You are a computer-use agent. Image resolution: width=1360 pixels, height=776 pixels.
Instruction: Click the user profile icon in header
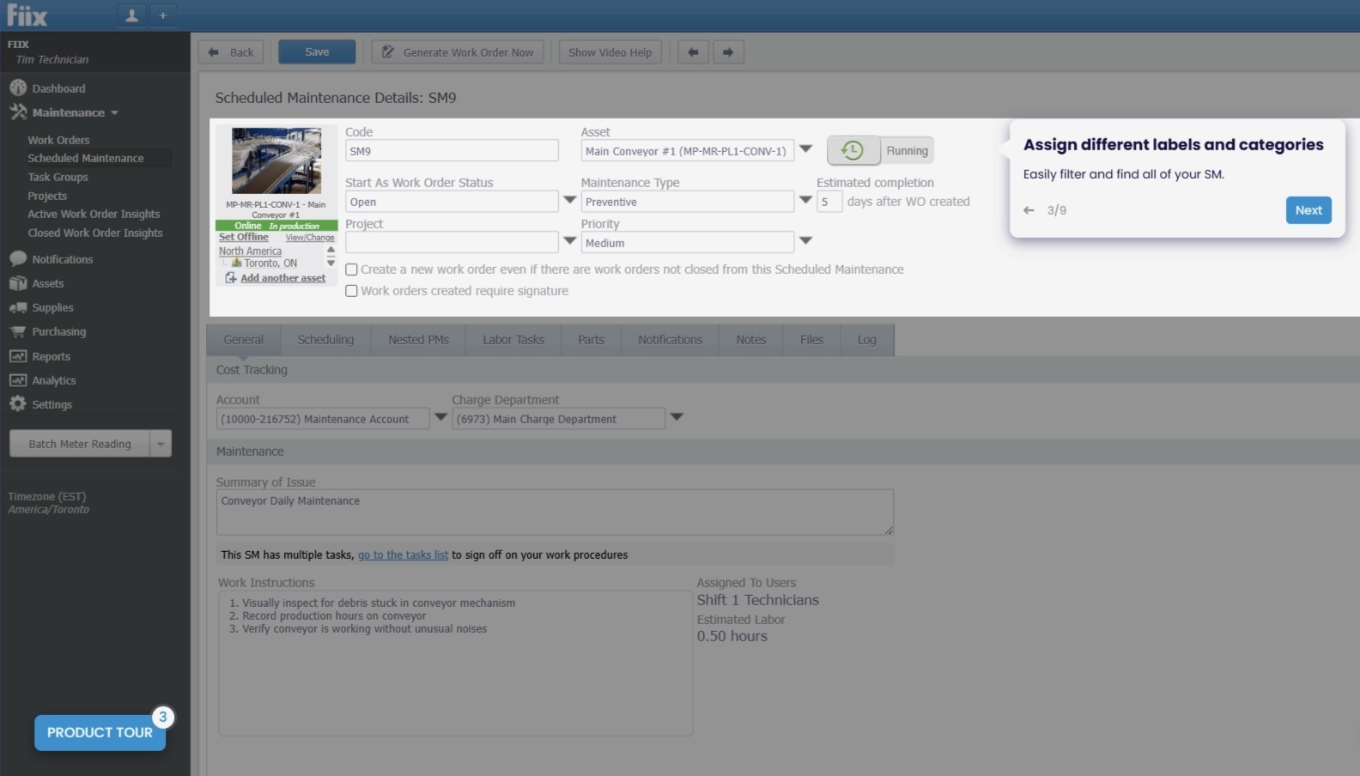131,15
